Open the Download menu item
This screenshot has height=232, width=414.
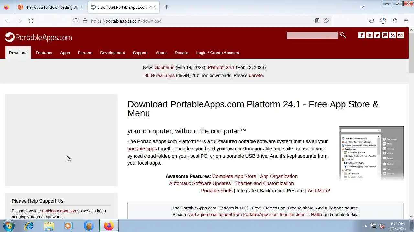[x=18, y=53]
